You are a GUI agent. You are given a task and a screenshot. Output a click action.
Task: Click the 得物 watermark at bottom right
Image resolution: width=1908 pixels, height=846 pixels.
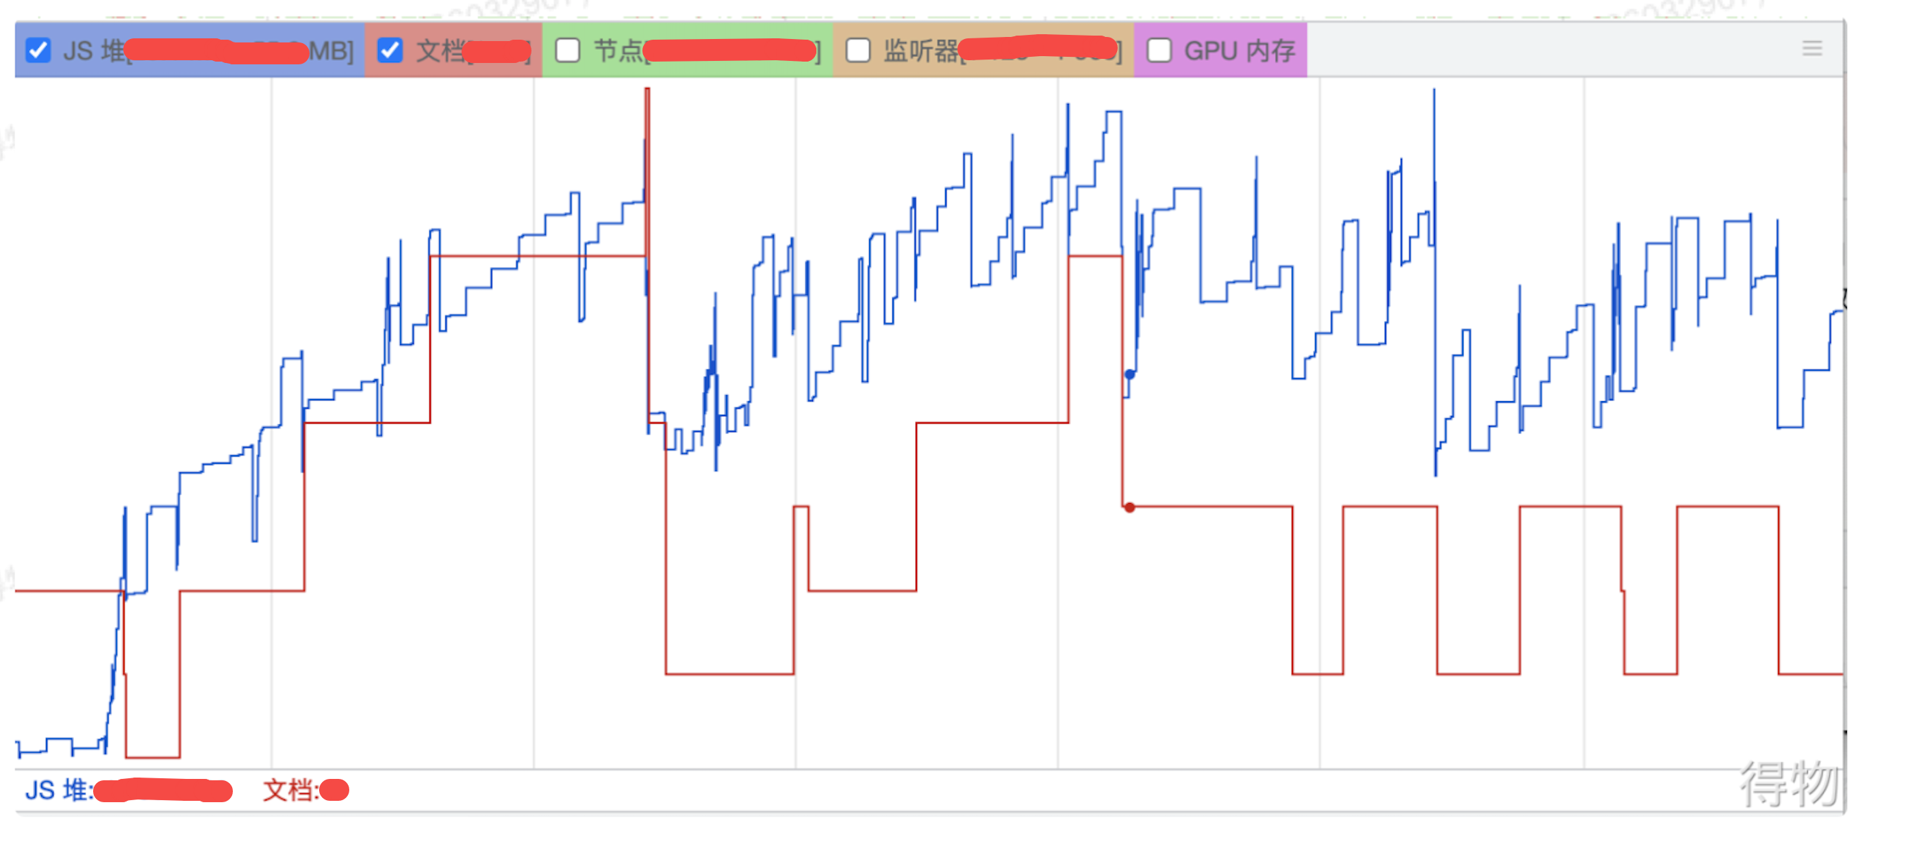coord(1788,783)
